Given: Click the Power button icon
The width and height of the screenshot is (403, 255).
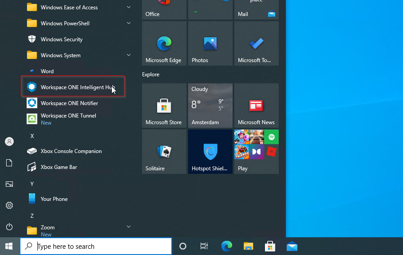Looking at the screenshot, I should coord(9,227).
